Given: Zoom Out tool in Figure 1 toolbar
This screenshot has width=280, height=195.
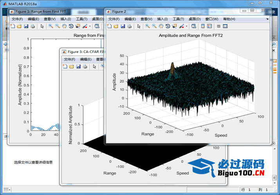Looking at the screenshot, I should click(x=58, y=26).
